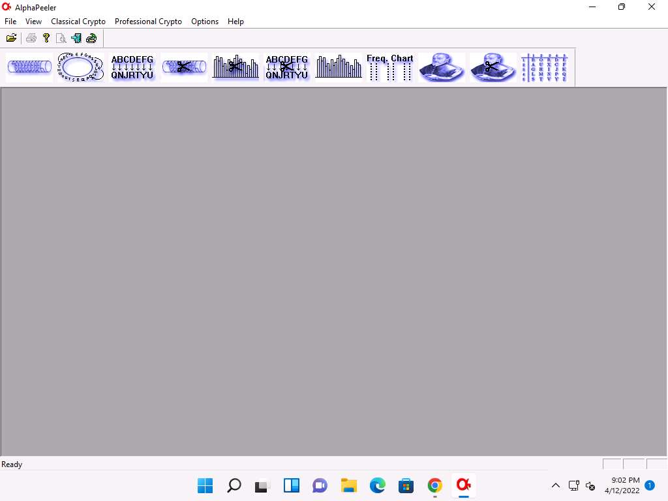Expand the Options menu
The width and height of the screenshot is (668, 501).
[205, 22]
